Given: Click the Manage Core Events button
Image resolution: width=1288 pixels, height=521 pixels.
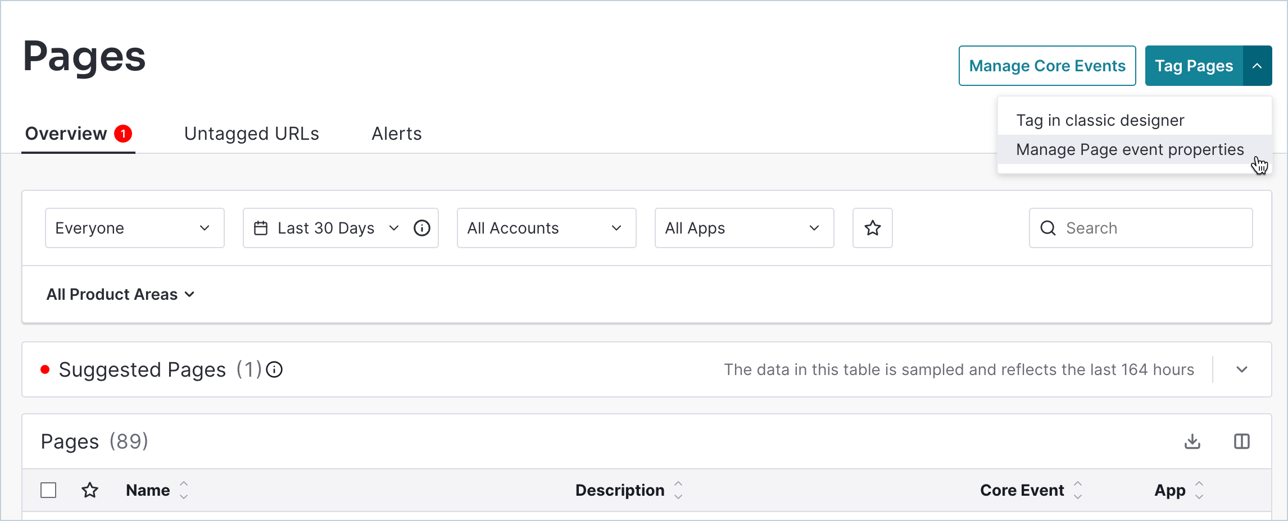Looking at the screenshot, I should click(1047, 65).
